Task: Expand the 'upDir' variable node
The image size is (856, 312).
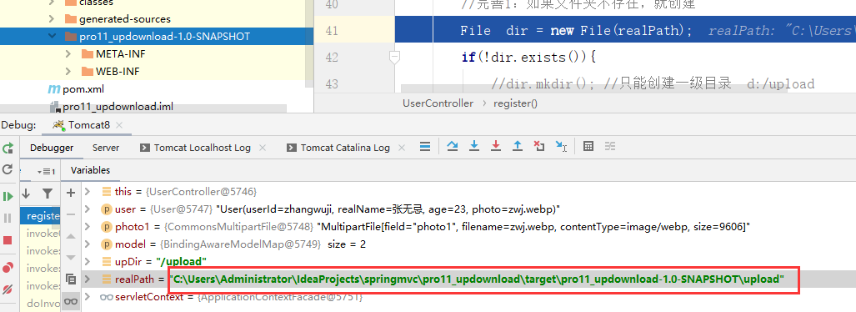Action: (88, 262)
